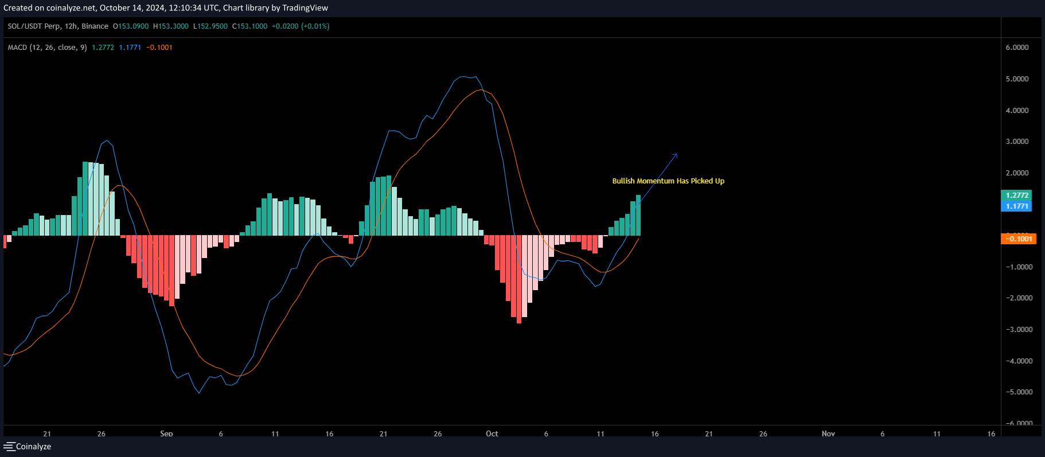Click the blue 1.1771 tag on price axis

click(1016, 206)
